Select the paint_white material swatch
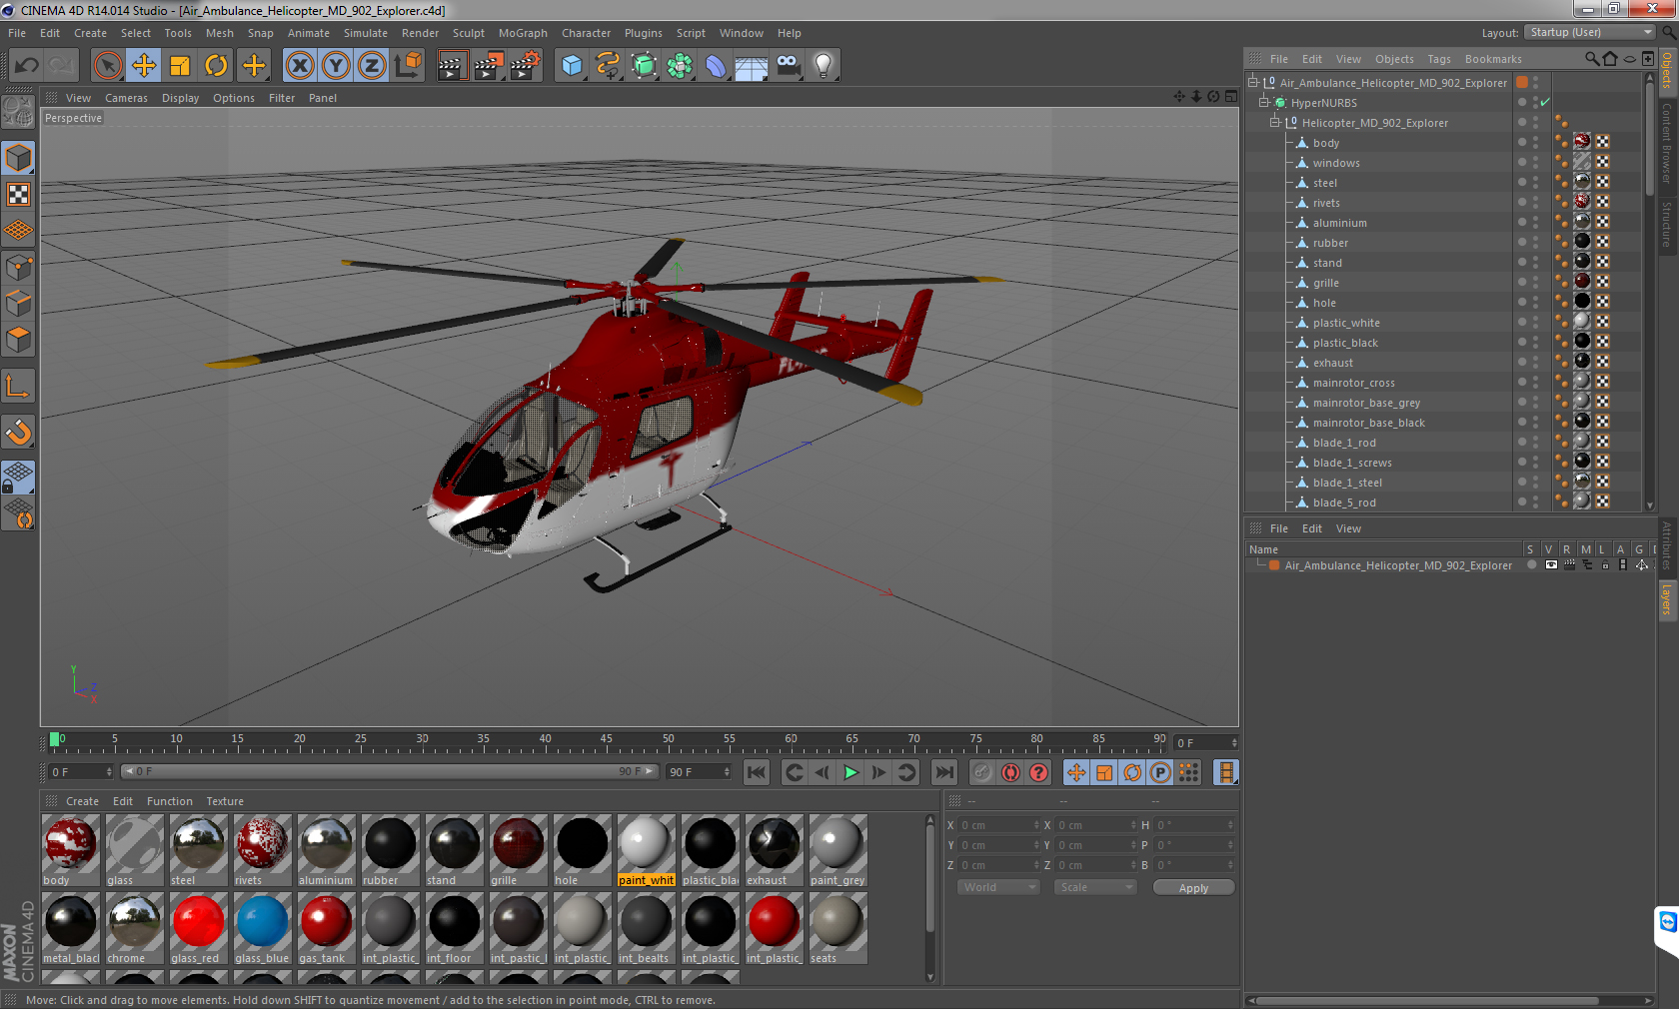 click(646, 850)
